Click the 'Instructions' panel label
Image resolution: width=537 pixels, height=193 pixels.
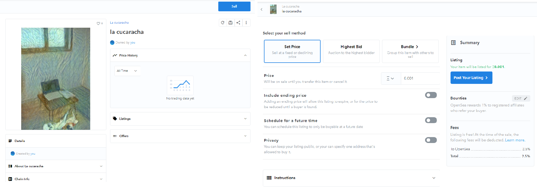click(x=285, y=178)
